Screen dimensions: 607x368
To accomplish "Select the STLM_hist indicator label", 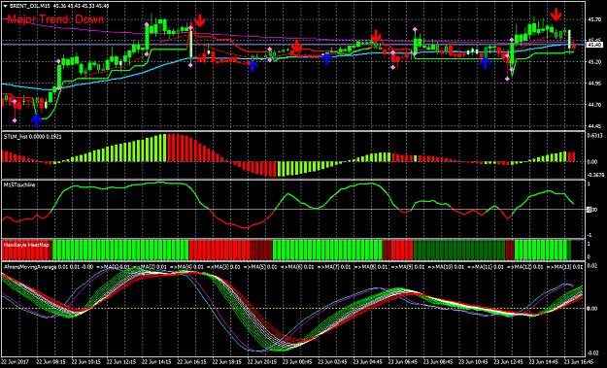I will point(32,137).
